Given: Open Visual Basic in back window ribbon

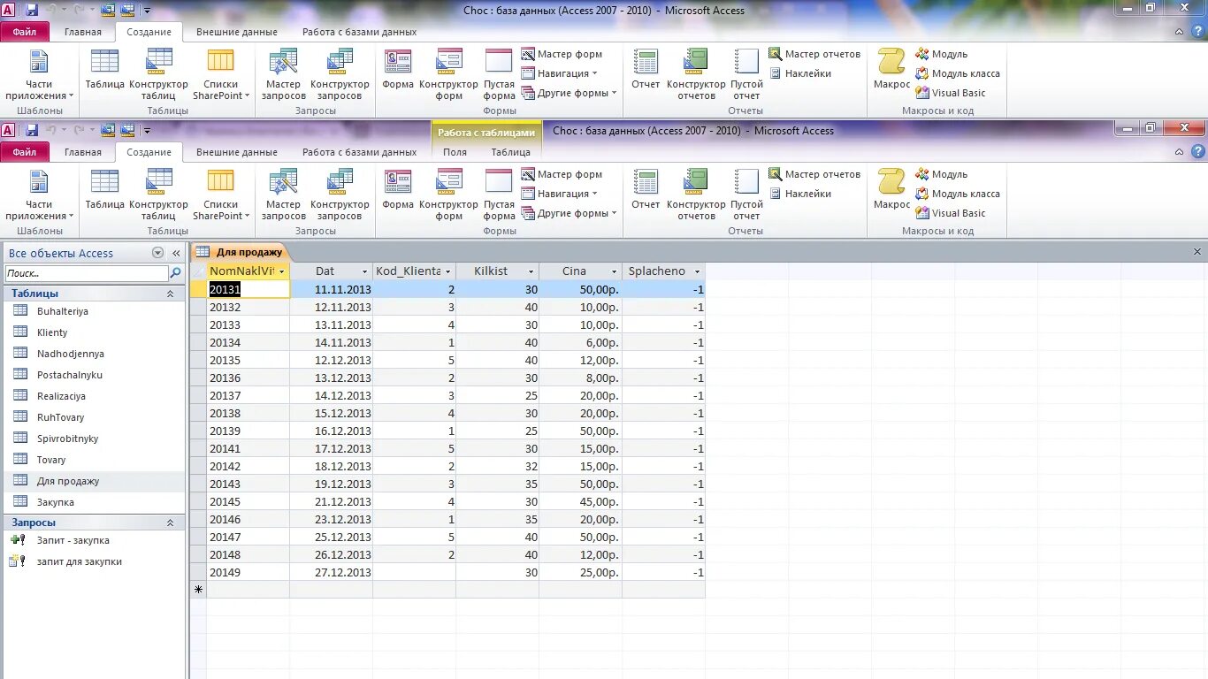Looking at the screenshot, I should 951,93.
